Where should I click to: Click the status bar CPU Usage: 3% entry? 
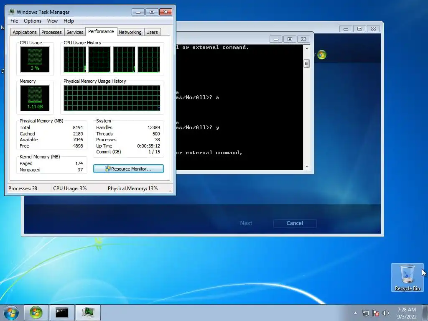pyautogui.click(x=70, y=189)
